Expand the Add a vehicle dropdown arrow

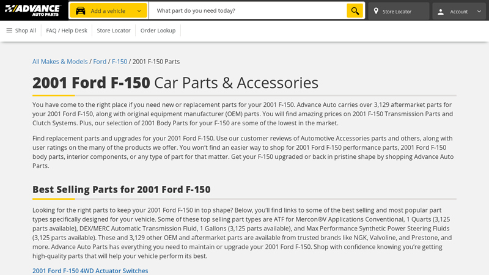[x=139, y=11]
